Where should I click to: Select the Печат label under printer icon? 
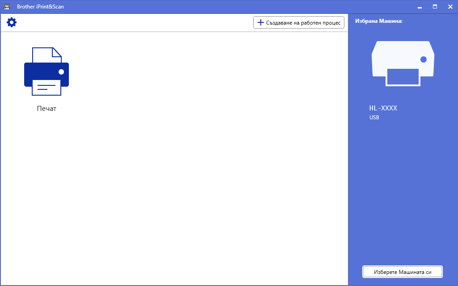pyautogui.click(x=47, y=109)
